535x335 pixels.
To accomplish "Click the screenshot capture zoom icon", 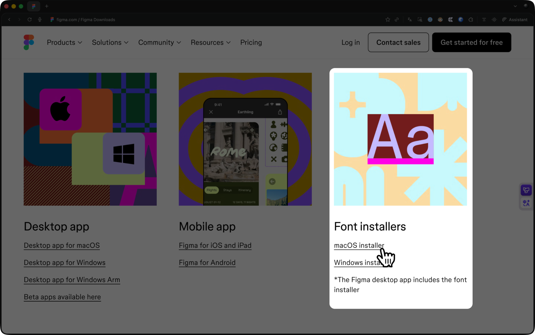I will click(x=420, y=20).
